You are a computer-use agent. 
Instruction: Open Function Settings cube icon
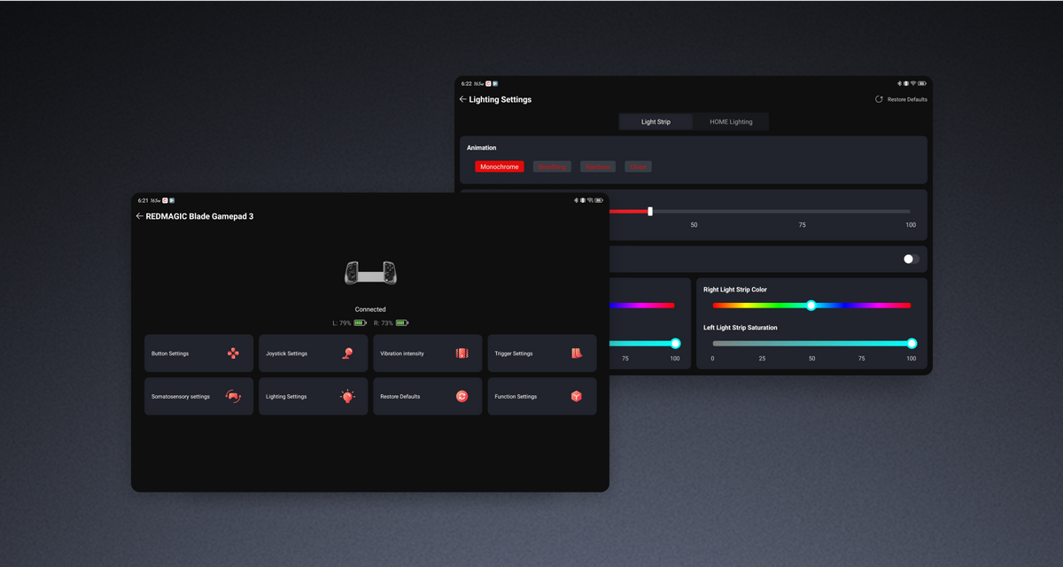coord(576,397)
